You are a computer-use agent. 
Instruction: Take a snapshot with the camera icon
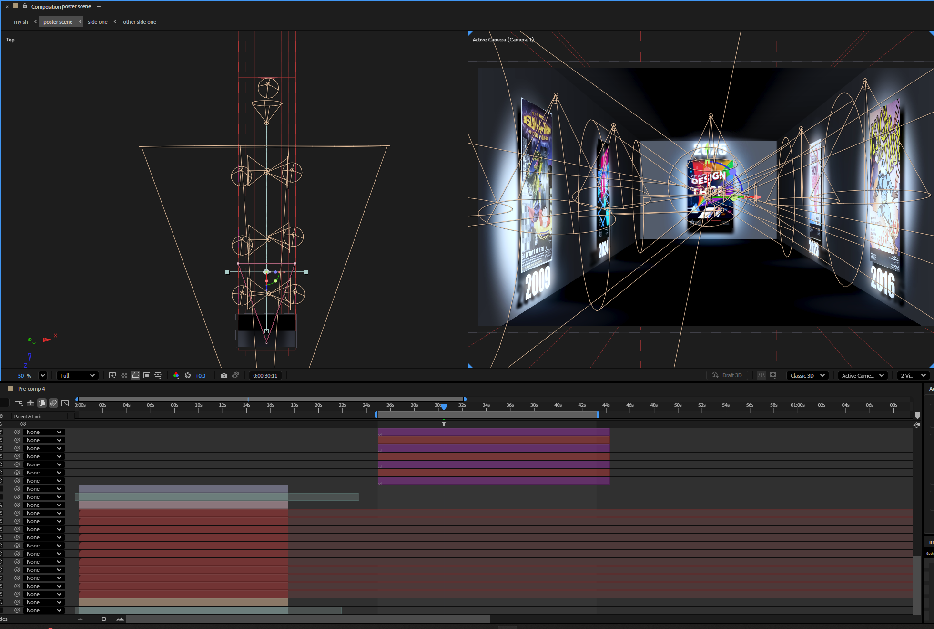(224, 376)
